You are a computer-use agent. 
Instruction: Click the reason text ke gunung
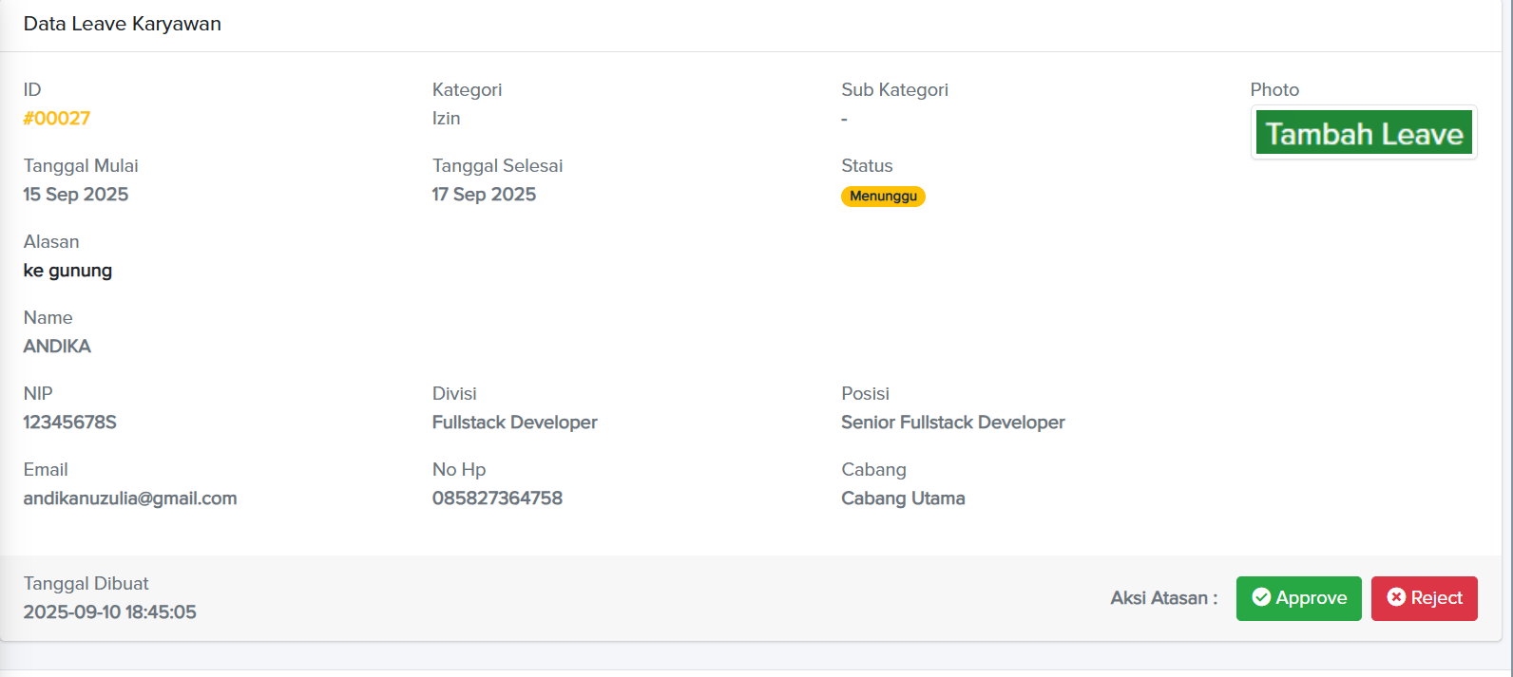[x=67, y=271]
